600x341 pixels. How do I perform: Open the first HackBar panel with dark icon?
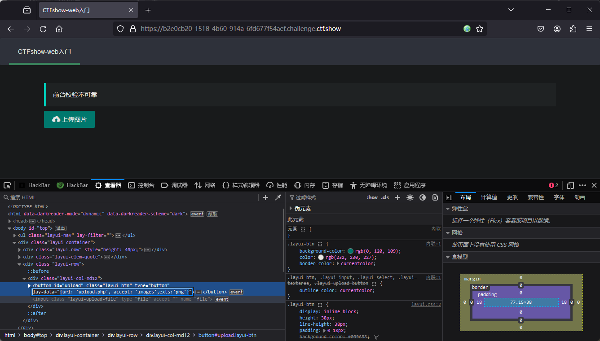pos(34,185)
